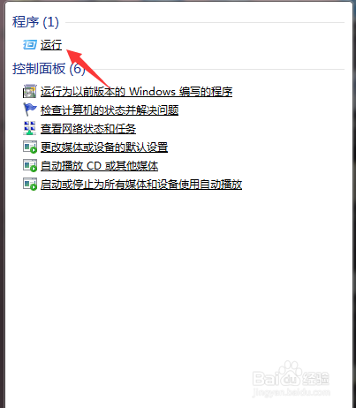Click the Baidu 经验 watermark logo
This screenshot has height=408, width=356.
pyautogui.click(x=291, y=379)
